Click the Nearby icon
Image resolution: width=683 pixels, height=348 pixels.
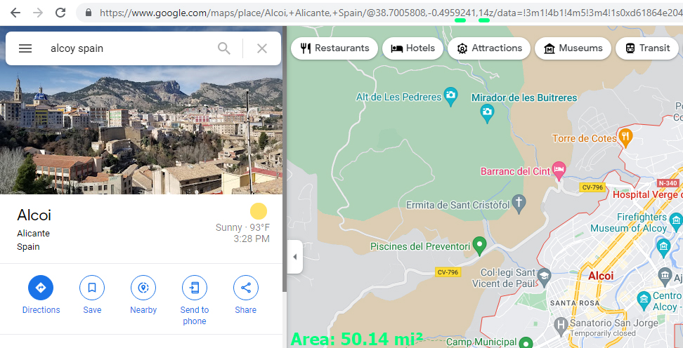tap(143, 288)
